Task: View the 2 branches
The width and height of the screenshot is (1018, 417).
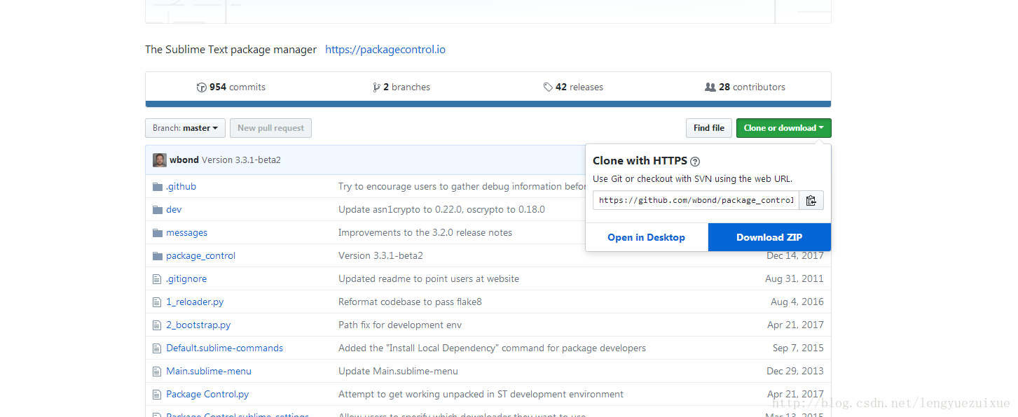Action: tap(402, 87)
